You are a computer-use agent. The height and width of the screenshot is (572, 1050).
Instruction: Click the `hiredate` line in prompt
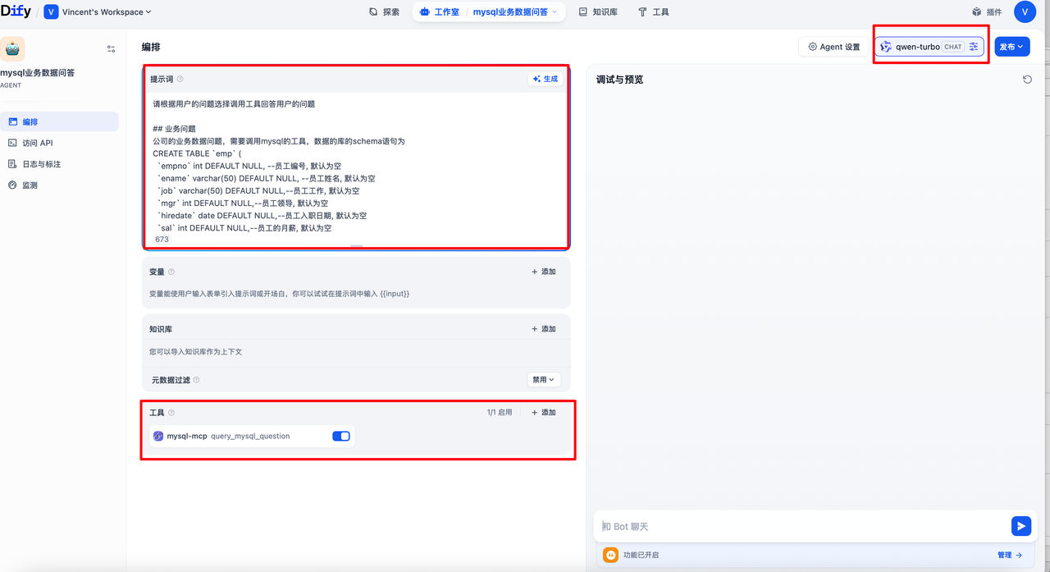click(262, 215)
